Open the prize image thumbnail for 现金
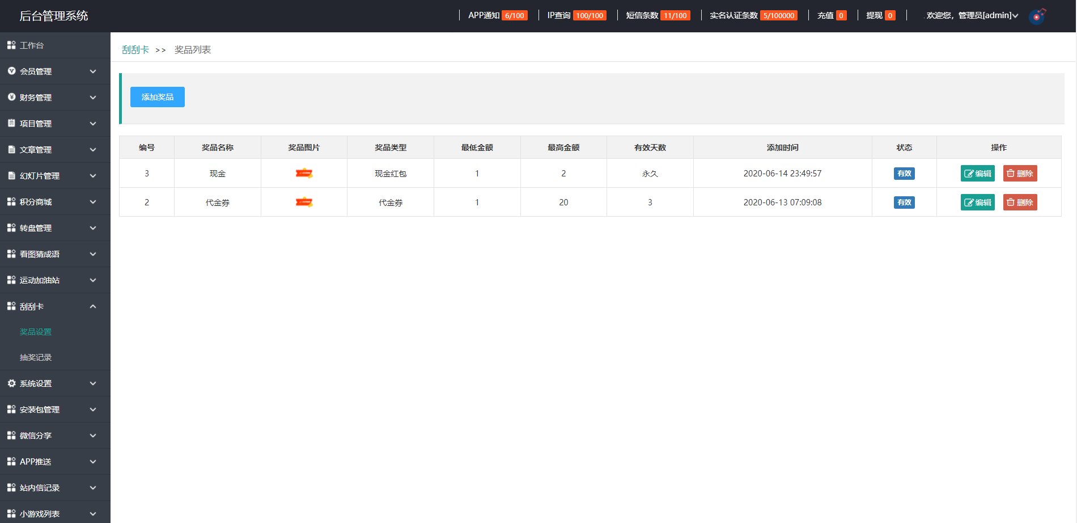Image resolution: width=1077 pixels, height=523 pixels. point(304,174)
